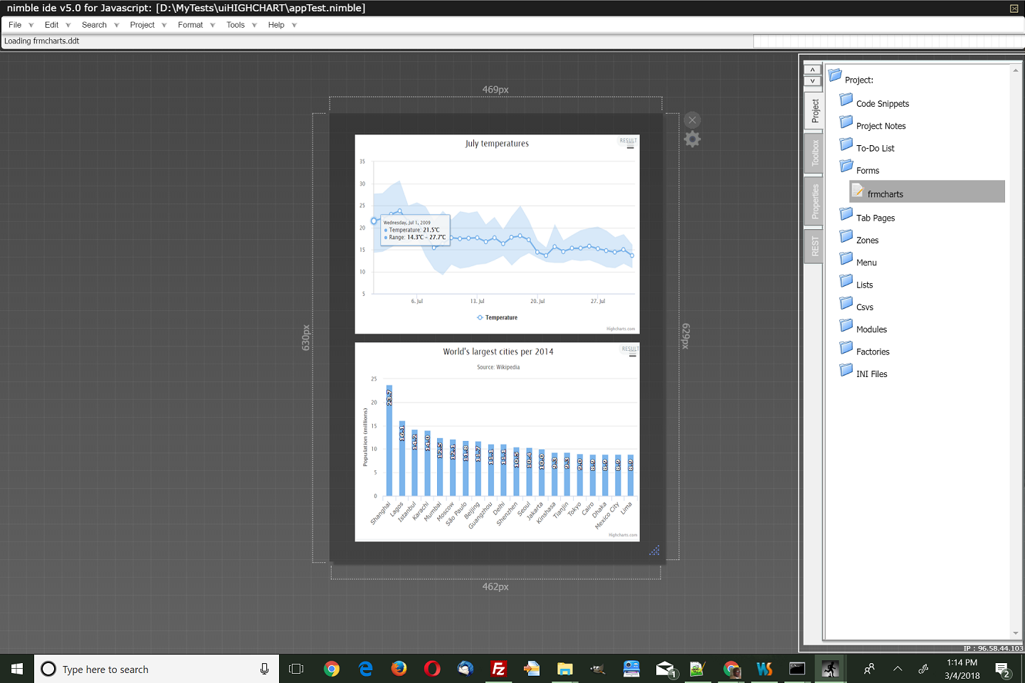Click the frmcharts form document icon
1025x683 pixels.
858,191
